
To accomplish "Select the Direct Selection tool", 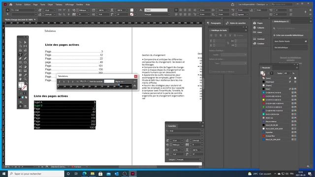I will [25, 42].
